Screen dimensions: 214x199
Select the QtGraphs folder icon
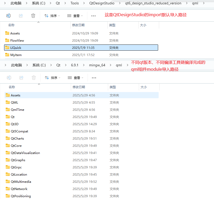coord(8,160)
